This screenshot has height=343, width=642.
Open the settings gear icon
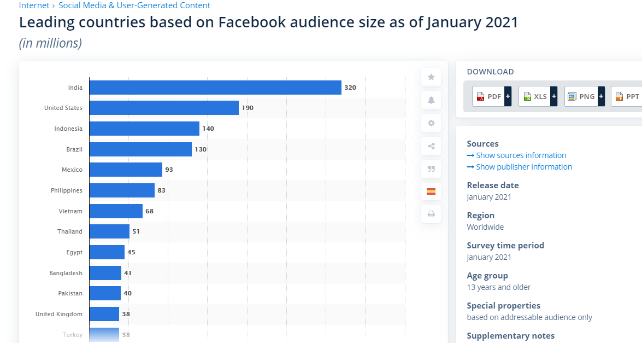[431, 123]
